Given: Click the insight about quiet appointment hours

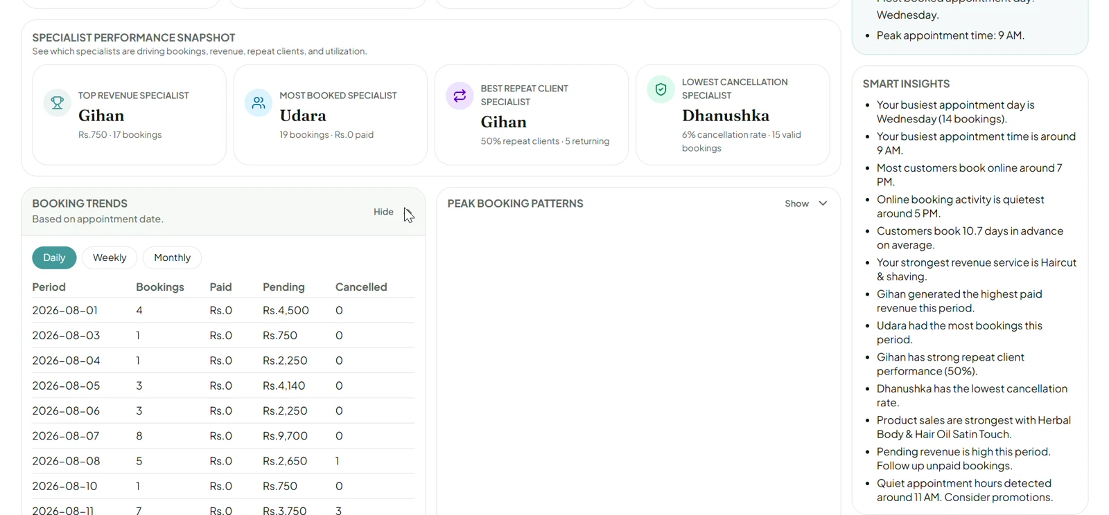Looking at the screenshot, I should [x=965, y=490].
